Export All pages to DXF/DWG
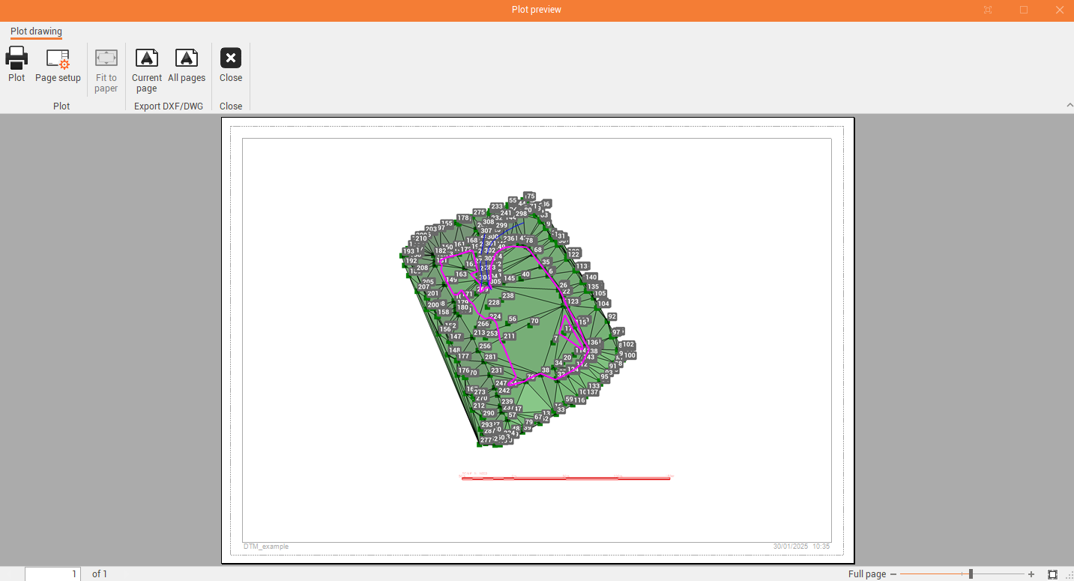 click(x=187, y=58)
